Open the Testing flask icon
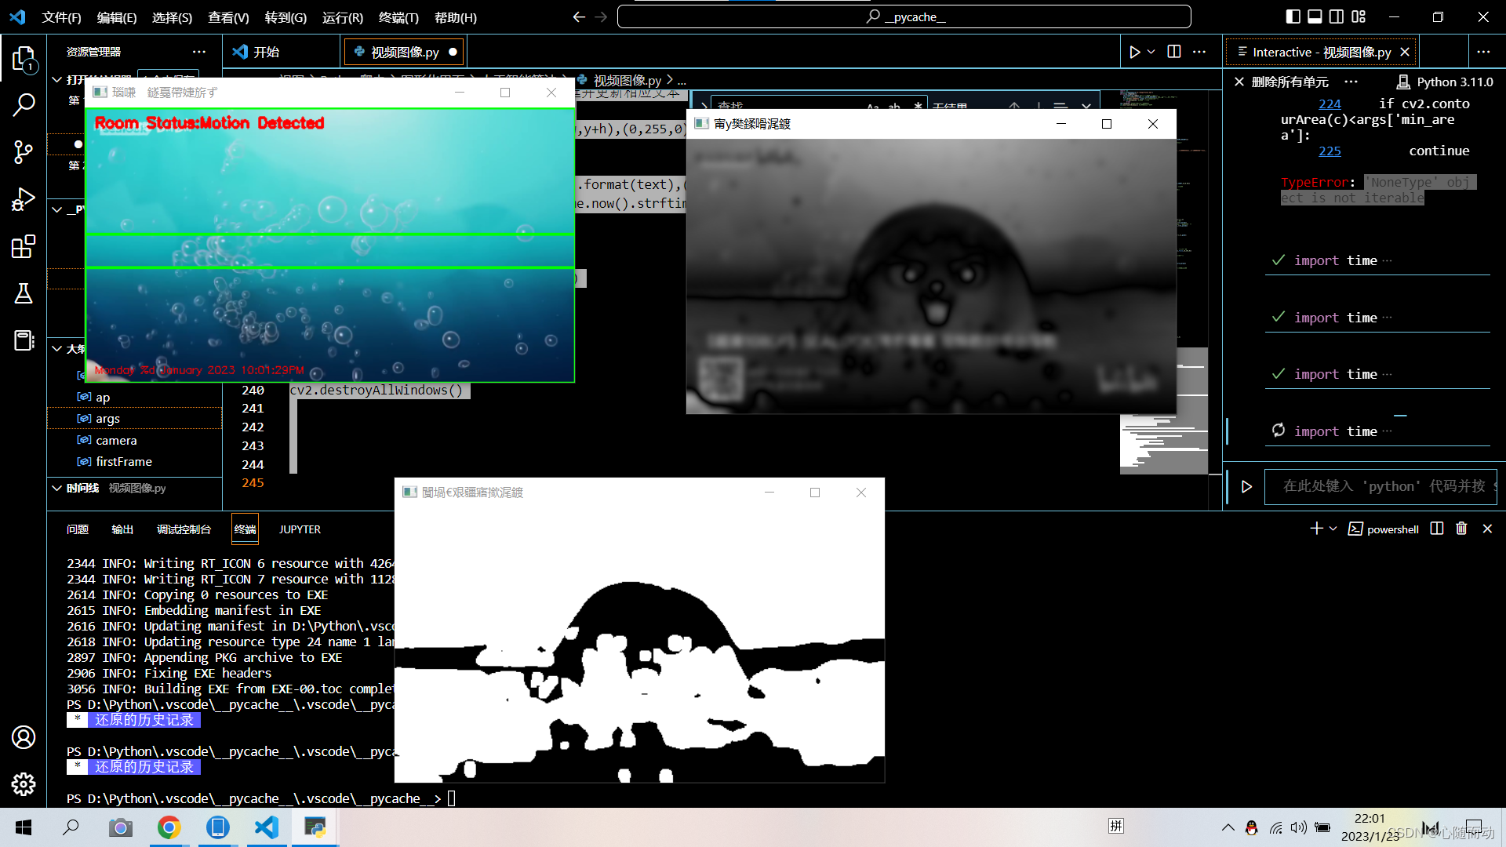Screen dimensions: 1506x847 click(24, 293)
